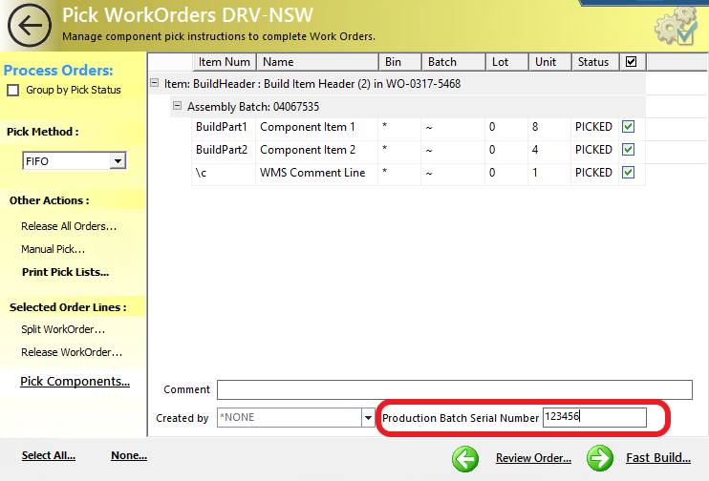Uncheck the WMS Comment Line row checkbox
The height and width of the screenshot is (481, 709).
pyautogui.click(x=628, y=172)
